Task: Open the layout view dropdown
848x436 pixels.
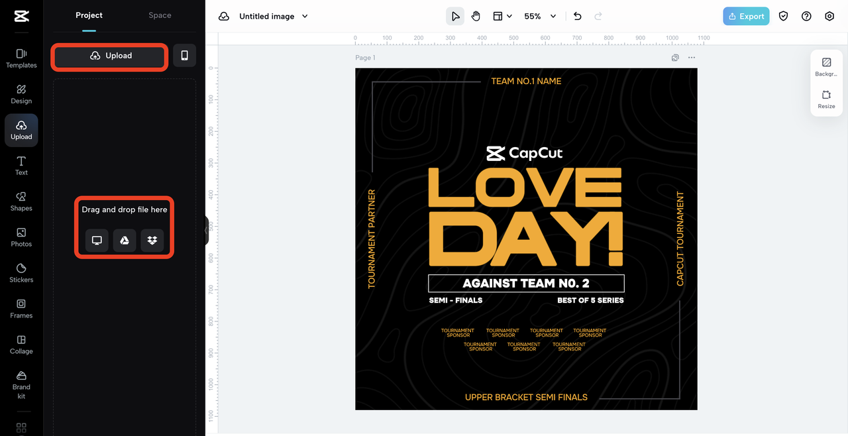Action: (x=502, y=16)
